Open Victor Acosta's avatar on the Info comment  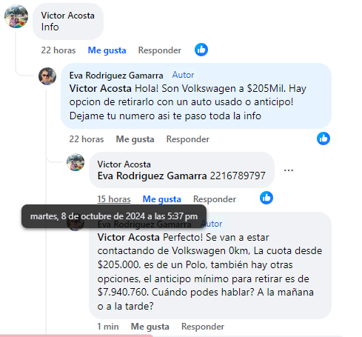16,16
